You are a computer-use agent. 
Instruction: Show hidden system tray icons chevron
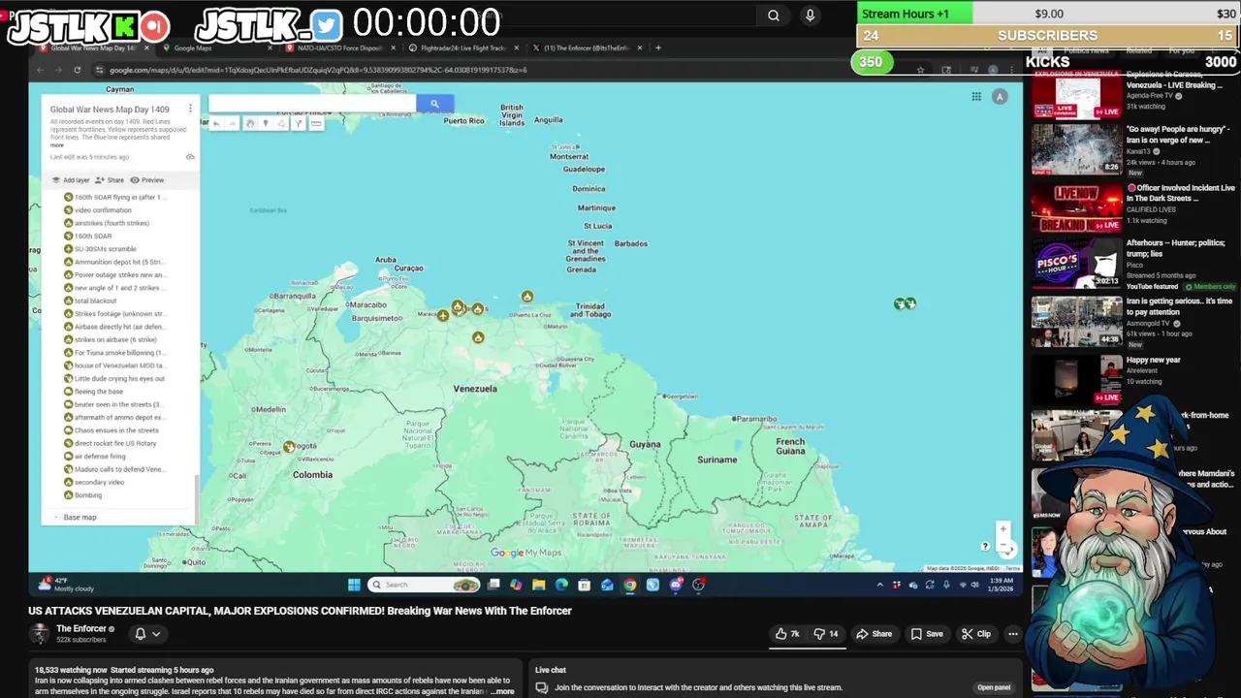click(880, 585)
